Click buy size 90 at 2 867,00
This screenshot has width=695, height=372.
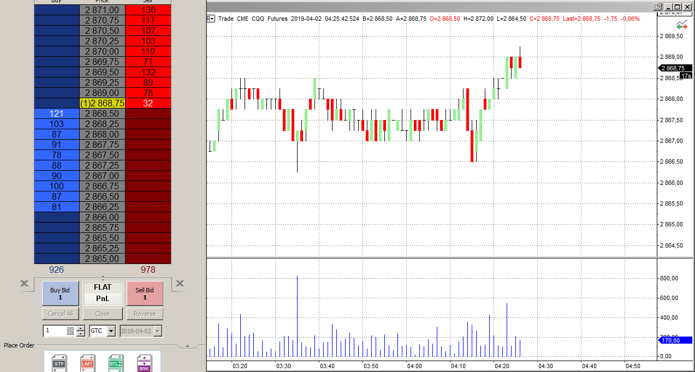coord(57,176)
